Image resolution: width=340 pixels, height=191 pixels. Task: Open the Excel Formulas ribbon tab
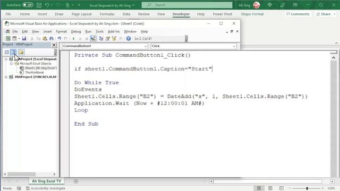click(107, 14)
